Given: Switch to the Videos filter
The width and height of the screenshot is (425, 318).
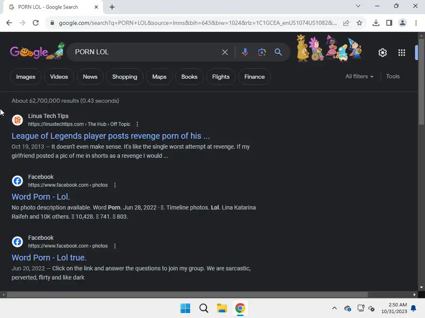Looking at the screenshot, I should coord(59,77).
